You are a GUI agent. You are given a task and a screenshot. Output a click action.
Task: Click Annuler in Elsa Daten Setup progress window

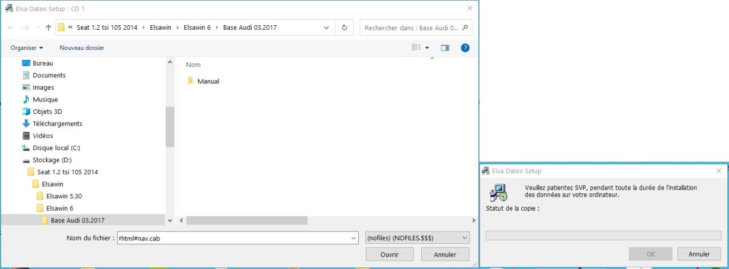pos(699,254)
